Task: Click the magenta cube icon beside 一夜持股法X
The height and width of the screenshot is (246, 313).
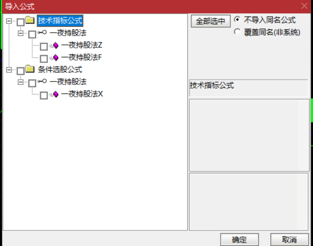Action: click(56, 94)
